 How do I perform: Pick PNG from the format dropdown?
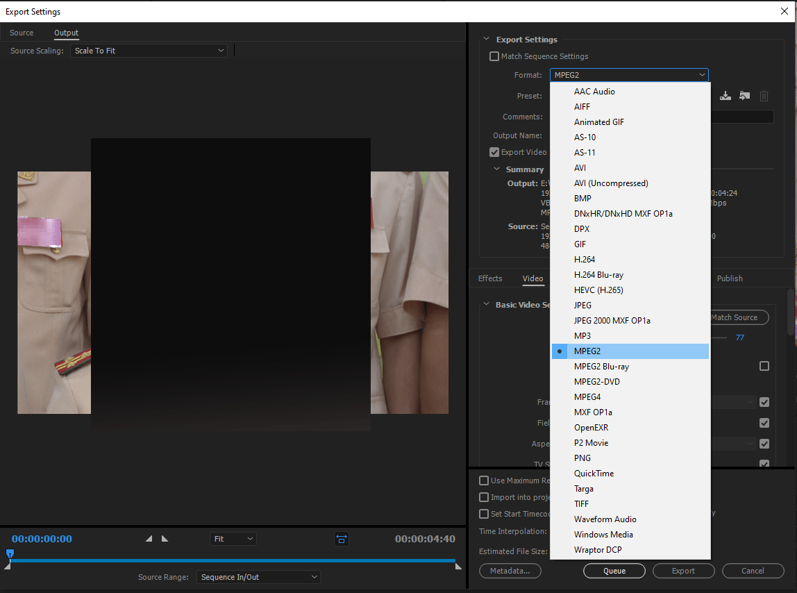pyautogui.click(x=630, y=458)
